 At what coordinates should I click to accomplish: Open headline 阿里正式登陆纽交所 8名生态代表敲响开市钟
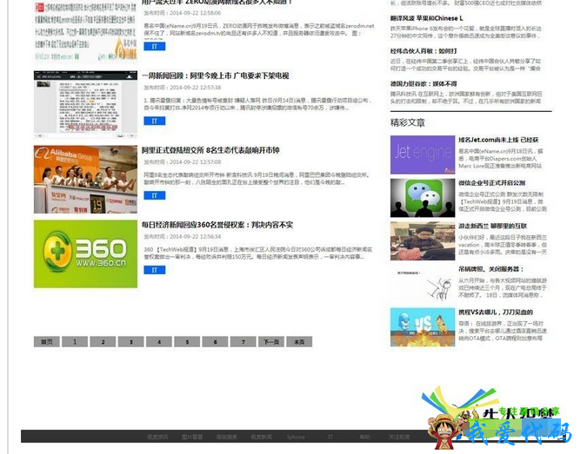(x=210, y=150)
